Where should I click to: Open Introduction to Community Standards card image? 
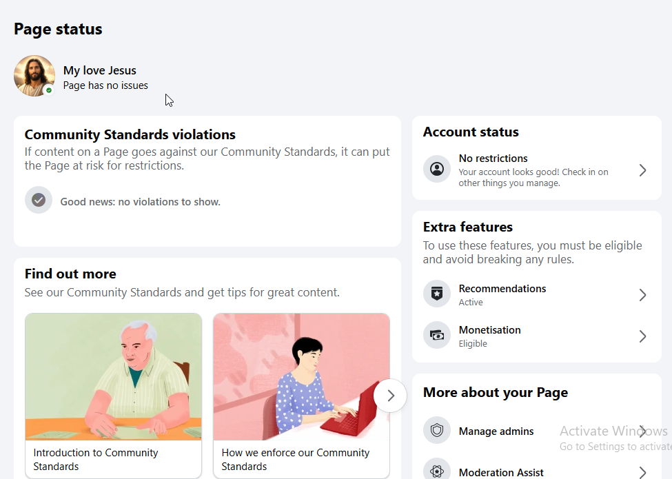click(113, 376)
